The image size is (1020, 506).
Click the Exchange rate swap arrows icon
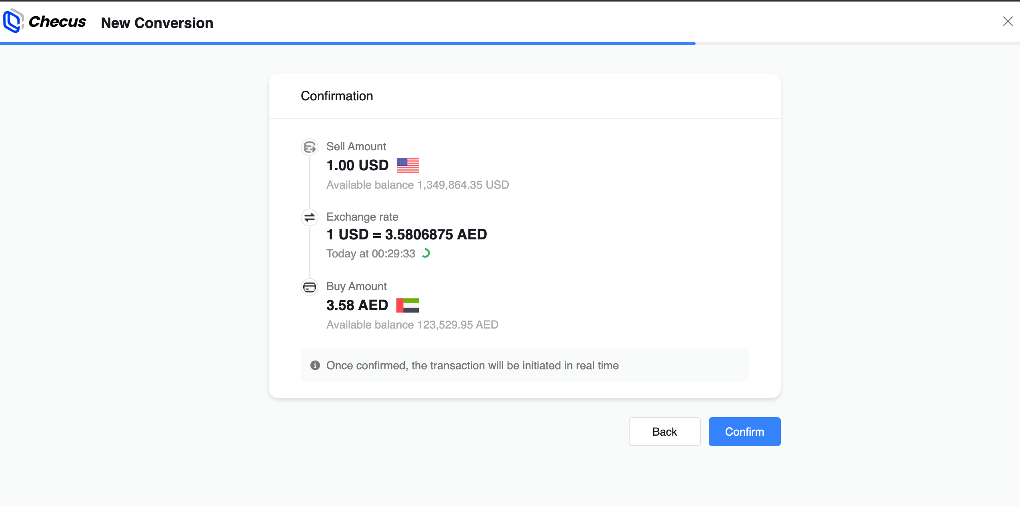[309, 217]
